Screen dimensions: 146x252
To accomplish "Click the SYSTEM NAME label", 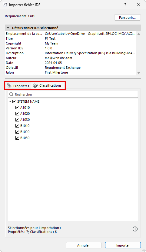I will (x=28, y=101).
